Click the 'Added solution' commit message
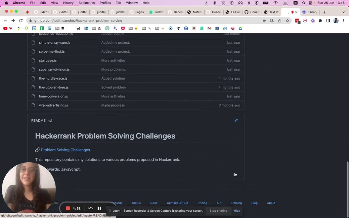This screenshot has width=349, height=218. (x=113, y=78)
